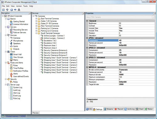This screenshot has width=157, height=119.
Task: Open View Groups node
Action: 18,57
